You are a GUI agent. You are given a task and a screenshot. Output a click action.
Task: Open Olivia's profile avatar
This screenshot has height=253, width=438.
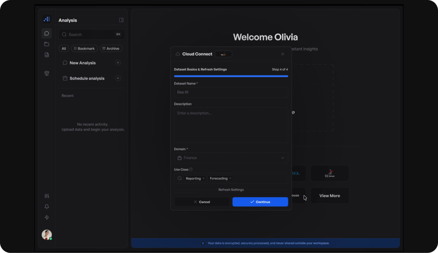coord(47,235)
